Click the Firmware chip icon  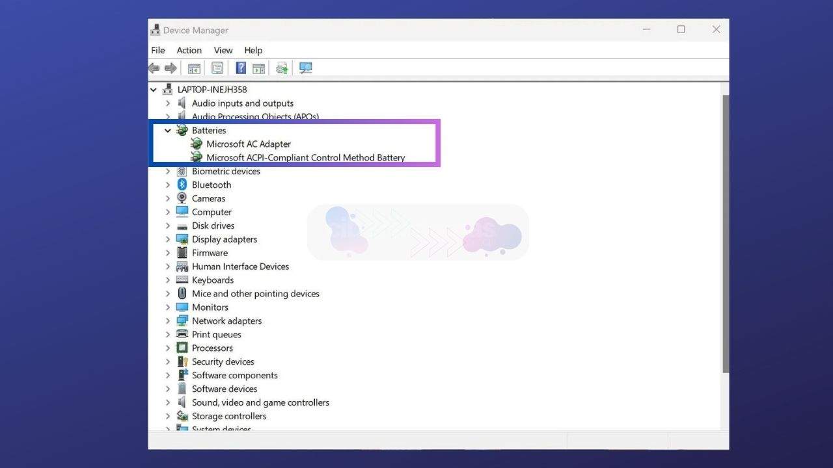click(182, 253)
